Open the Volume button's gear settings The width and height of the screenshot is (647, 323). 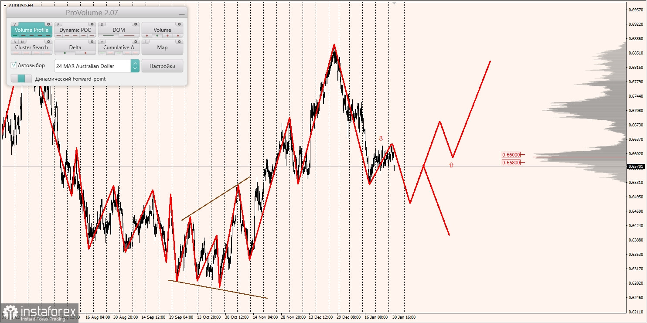179,24
